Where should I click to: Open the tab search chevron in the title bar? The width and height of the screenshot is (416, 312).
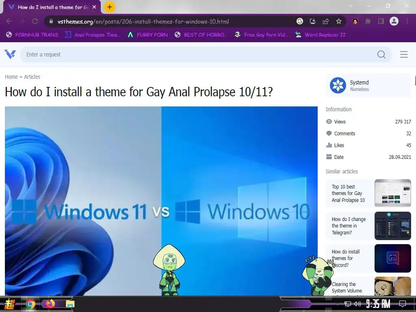click(x=351, y=6)
